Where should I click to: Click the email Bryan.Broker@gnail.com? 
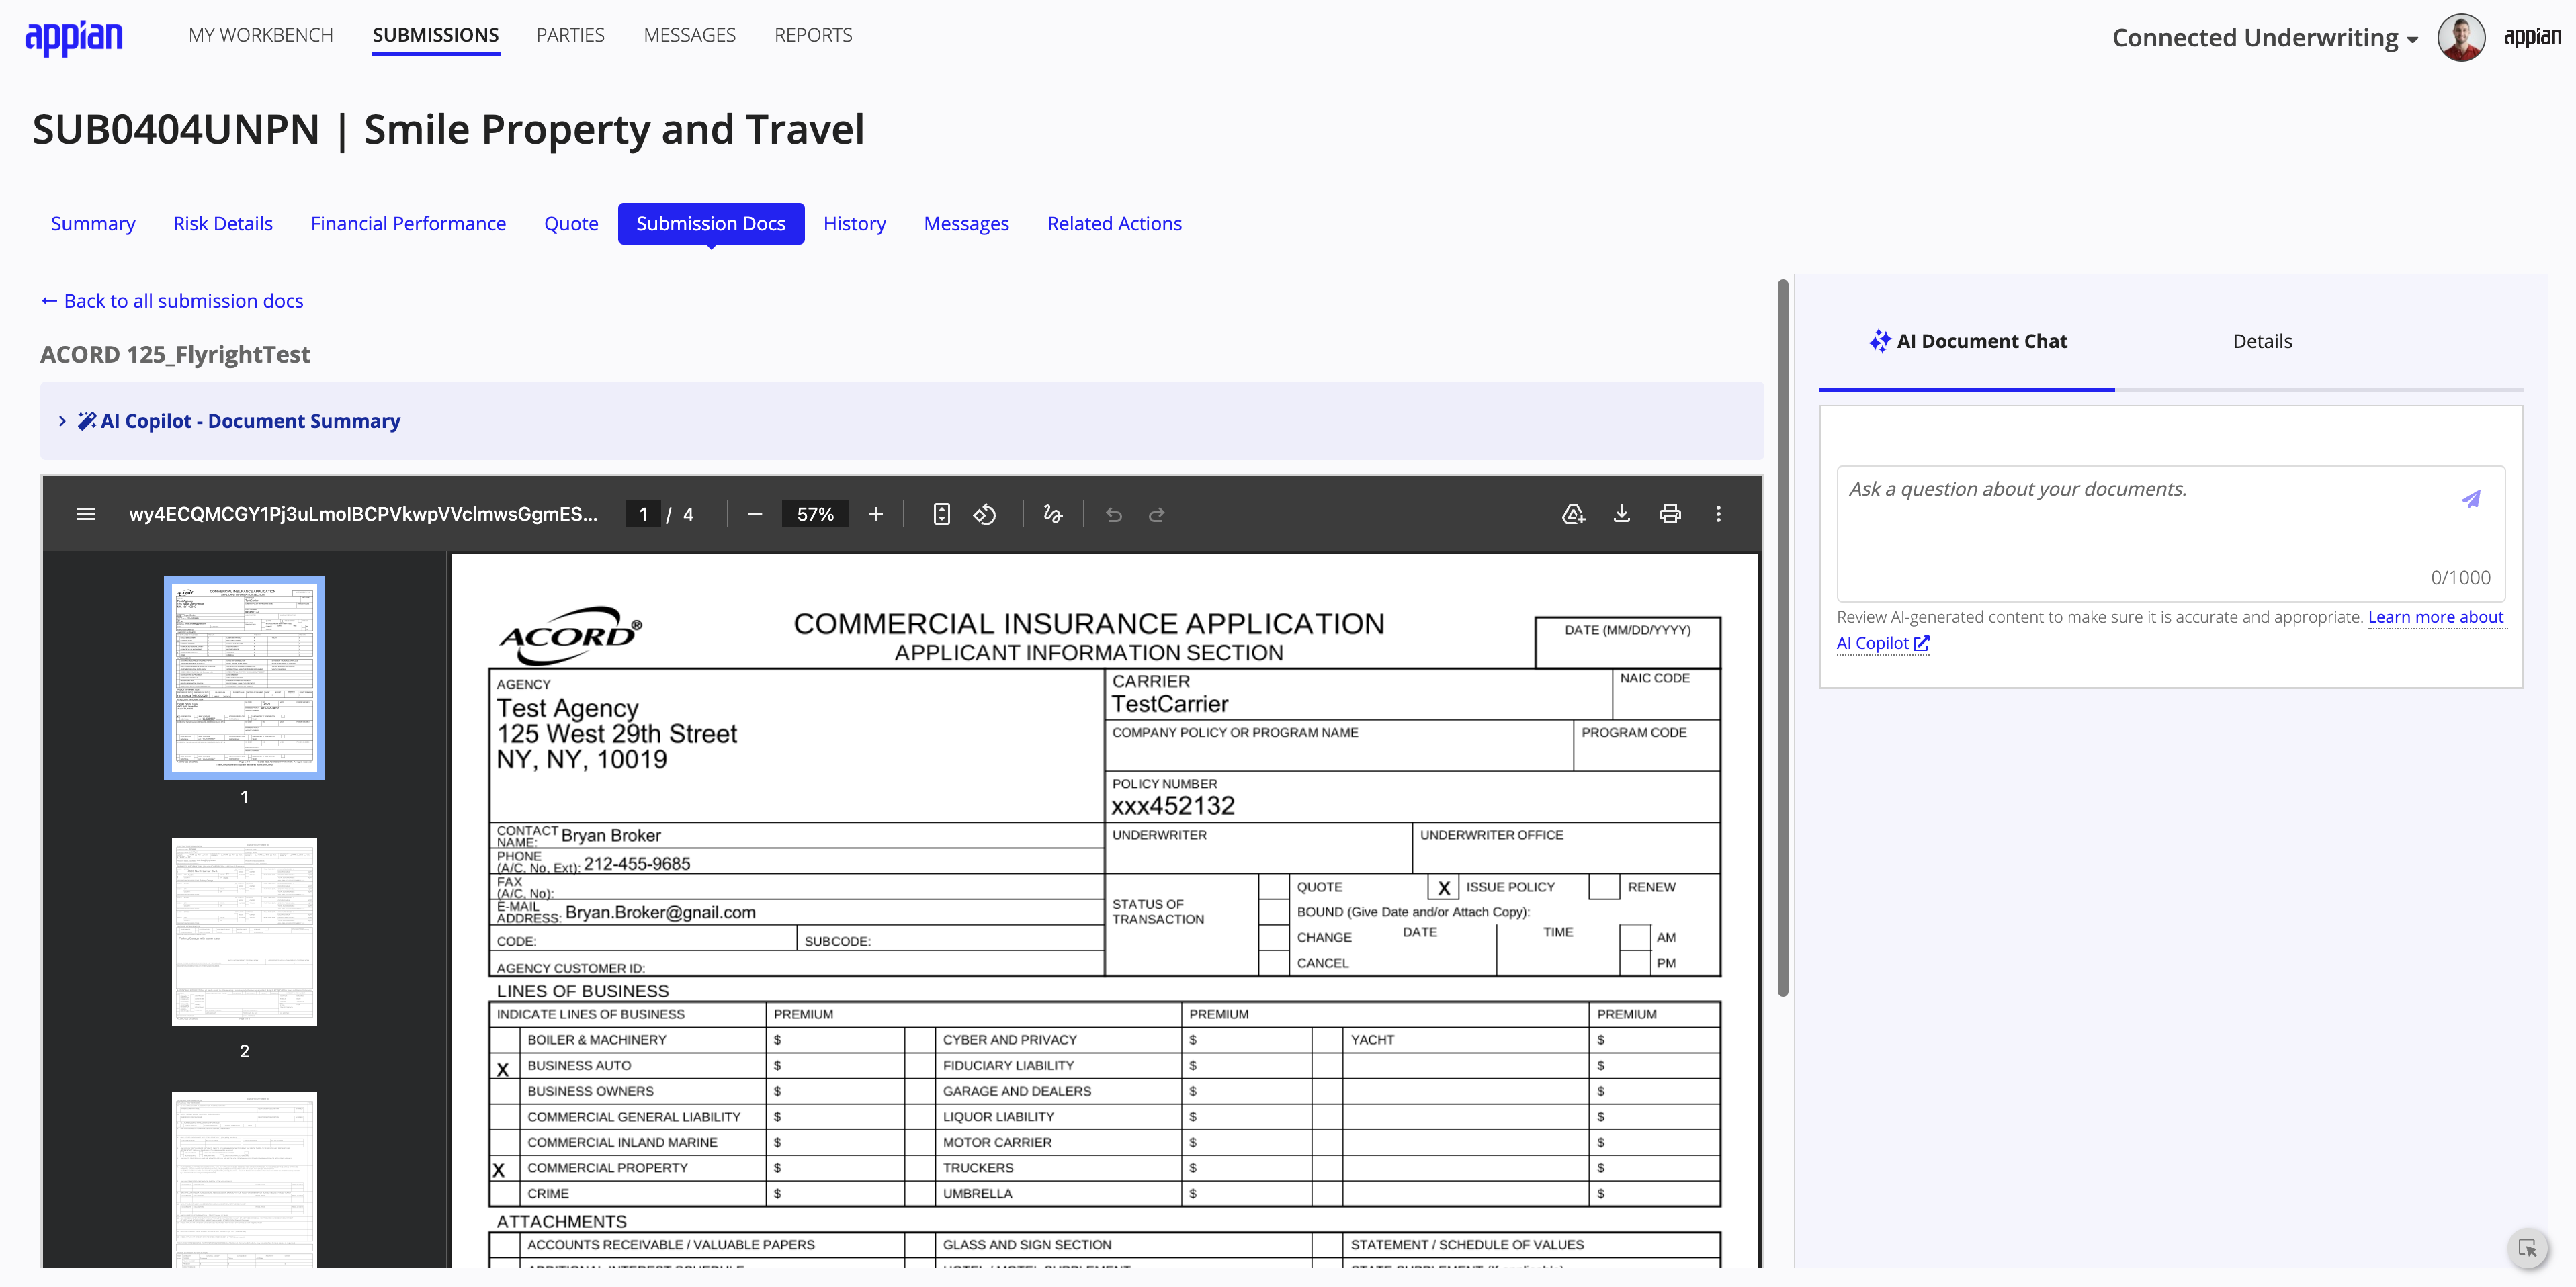click(660, 912)
